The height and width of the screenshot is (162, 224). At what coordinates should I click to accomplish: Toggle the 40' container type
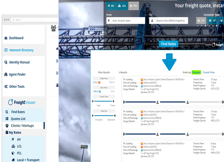point(214,21)
